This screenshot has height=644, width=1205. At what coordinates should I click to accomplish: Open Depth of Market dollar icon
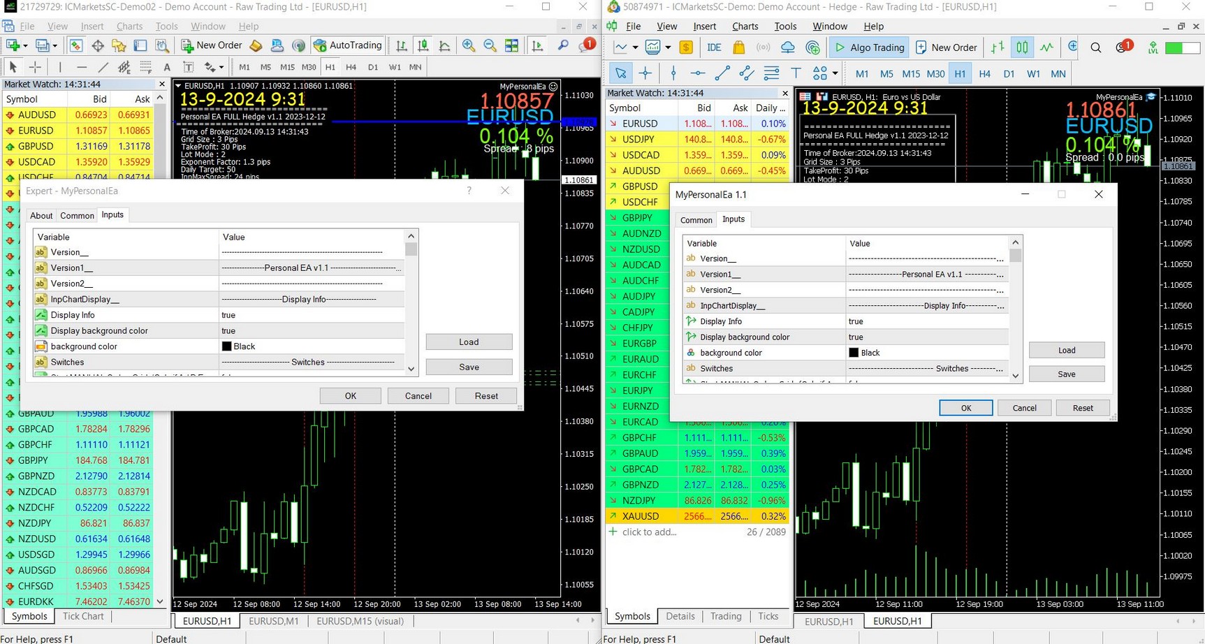coord(686,47)
